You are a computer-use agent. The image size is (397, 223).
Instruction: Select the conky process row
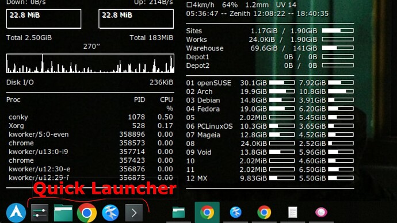click(x=91, y=117)
